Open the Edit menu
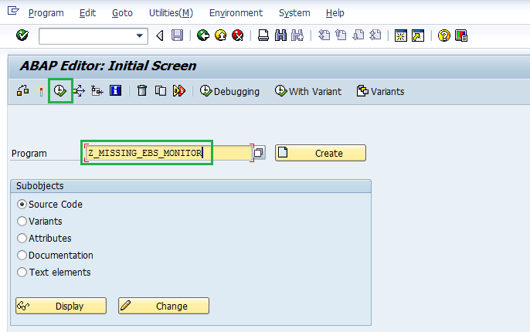The height and width of the screenshot is (332, 530). pos(87,13)
